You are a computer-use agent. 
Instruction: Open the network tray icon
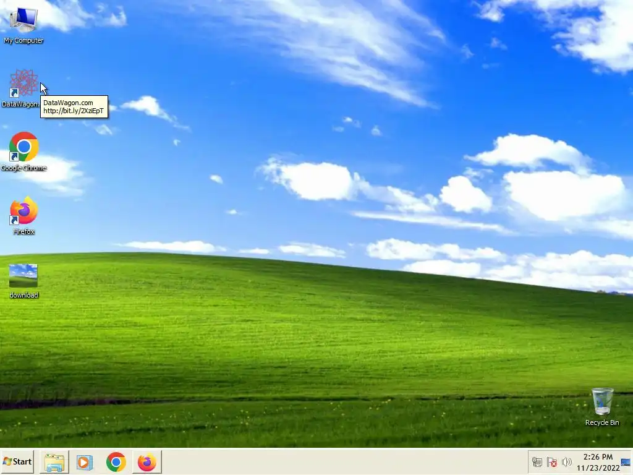pyautogui.click(x=537, y=462)
